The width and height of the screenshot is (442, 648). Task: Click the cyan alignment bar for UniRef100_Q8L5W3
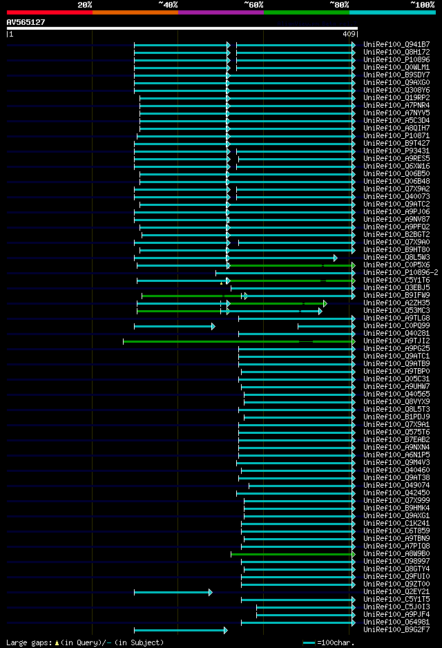[x=236, y=258]
